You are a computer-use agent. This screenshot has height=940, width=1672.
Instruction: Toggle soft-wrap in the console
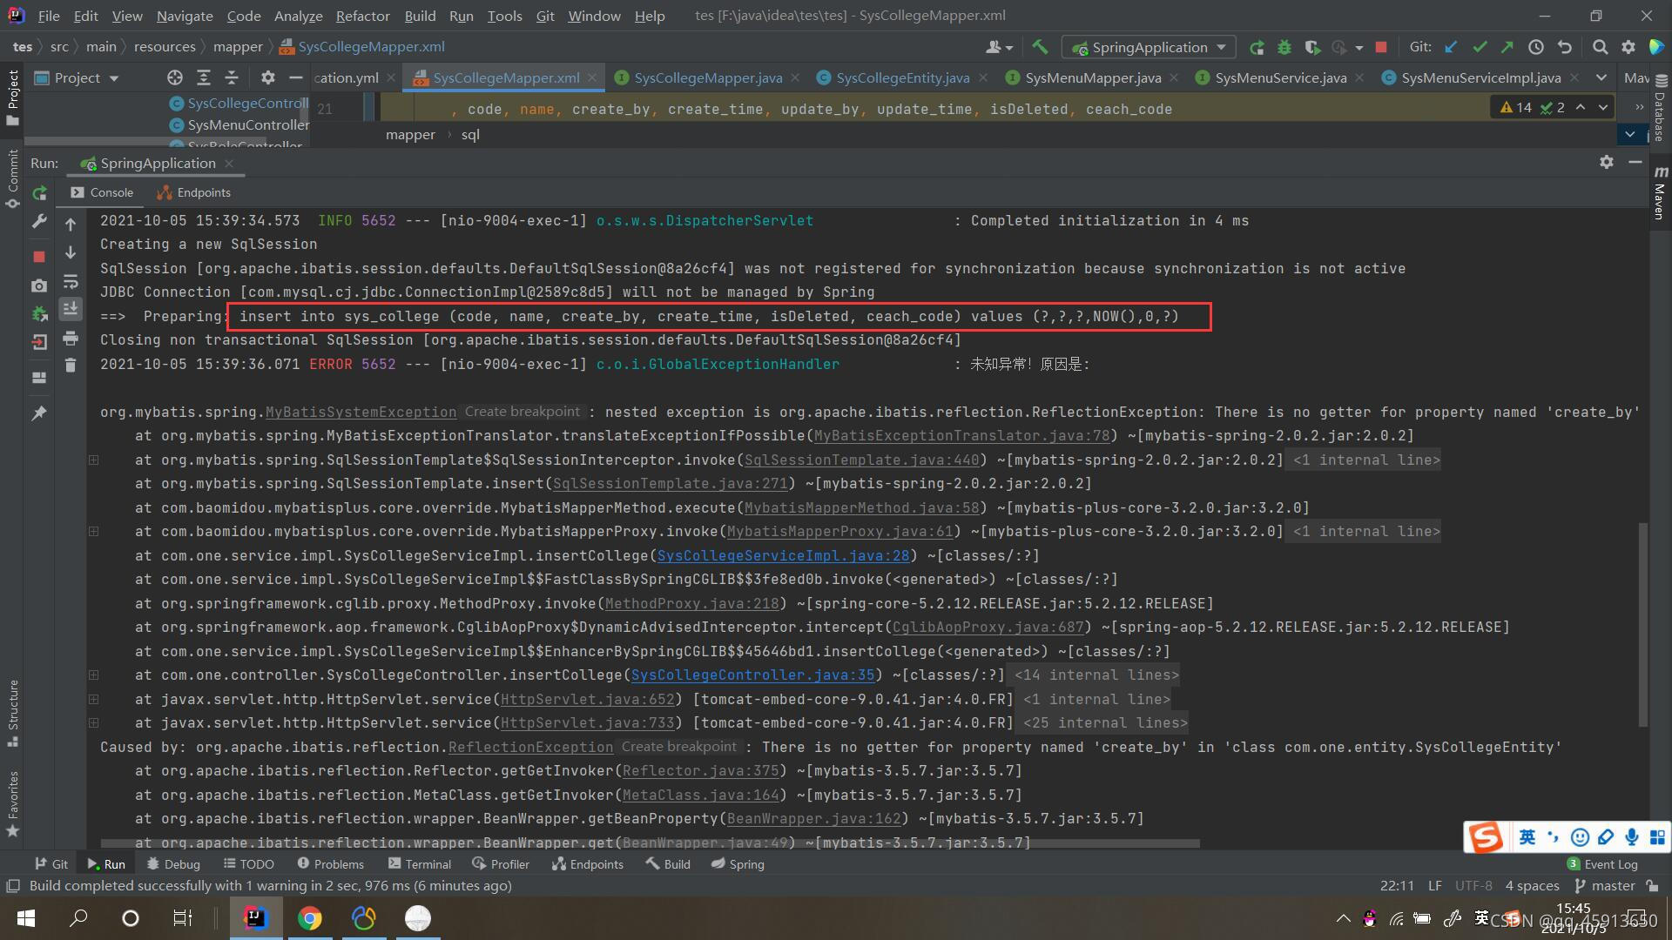(71, 282)
